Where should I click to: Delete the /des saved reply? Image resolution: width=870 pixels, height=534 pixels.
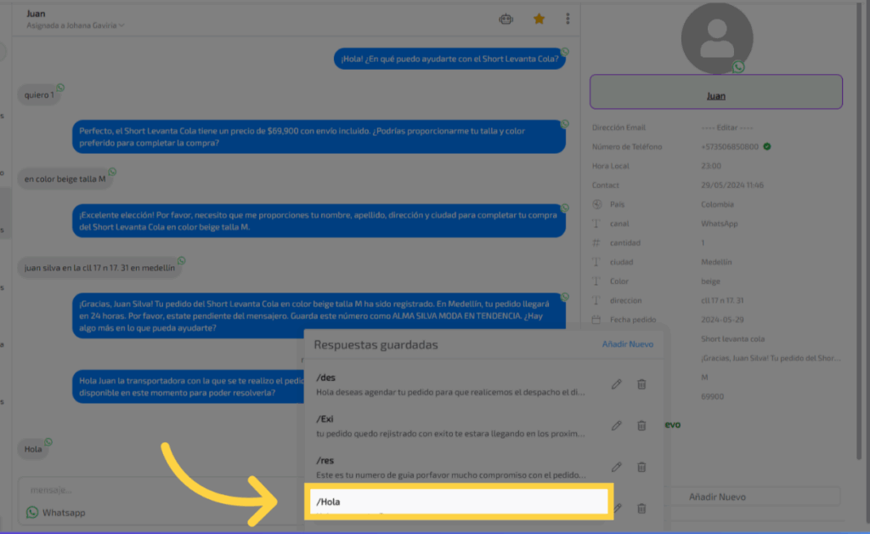[x=641, y=384]
